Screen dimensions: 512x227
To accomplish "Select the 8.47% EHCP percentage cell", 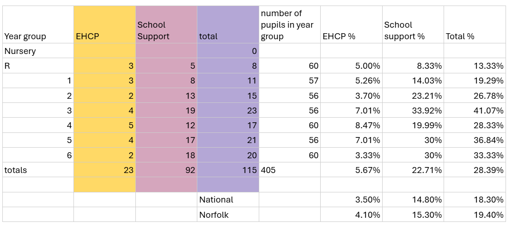I will [351, 125].
